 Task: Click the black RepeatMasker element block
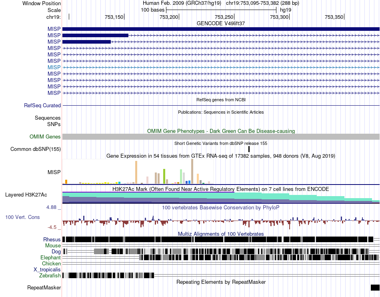click(375, 287)
